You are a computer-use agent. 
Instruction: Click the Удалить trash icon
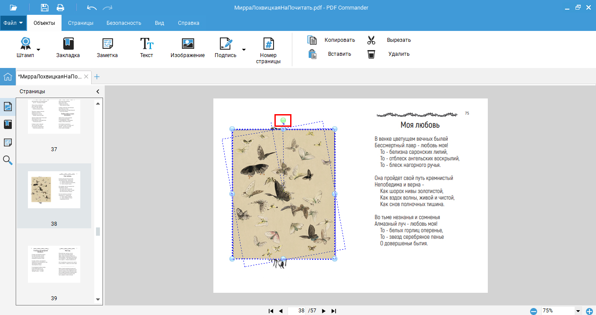[x=371, y=54]
